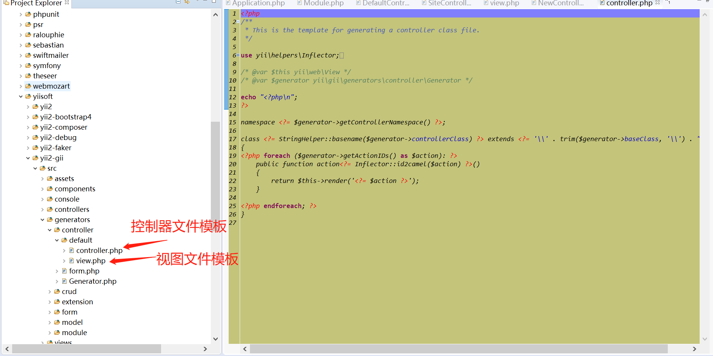Fold the doc comment on line 2
This screenshot has height=356, width=713.
pos(238,22)
